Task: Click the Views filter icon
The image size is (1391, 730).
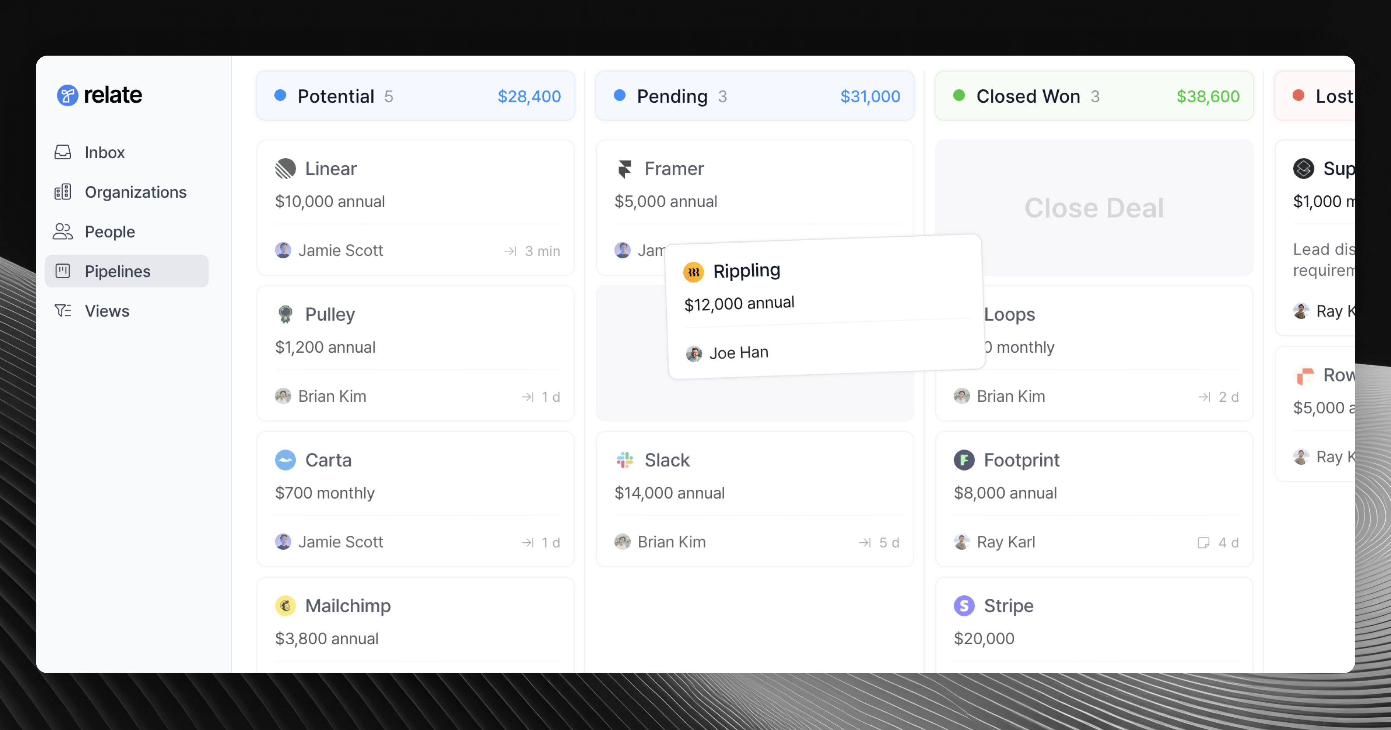Action: (63, 311)
